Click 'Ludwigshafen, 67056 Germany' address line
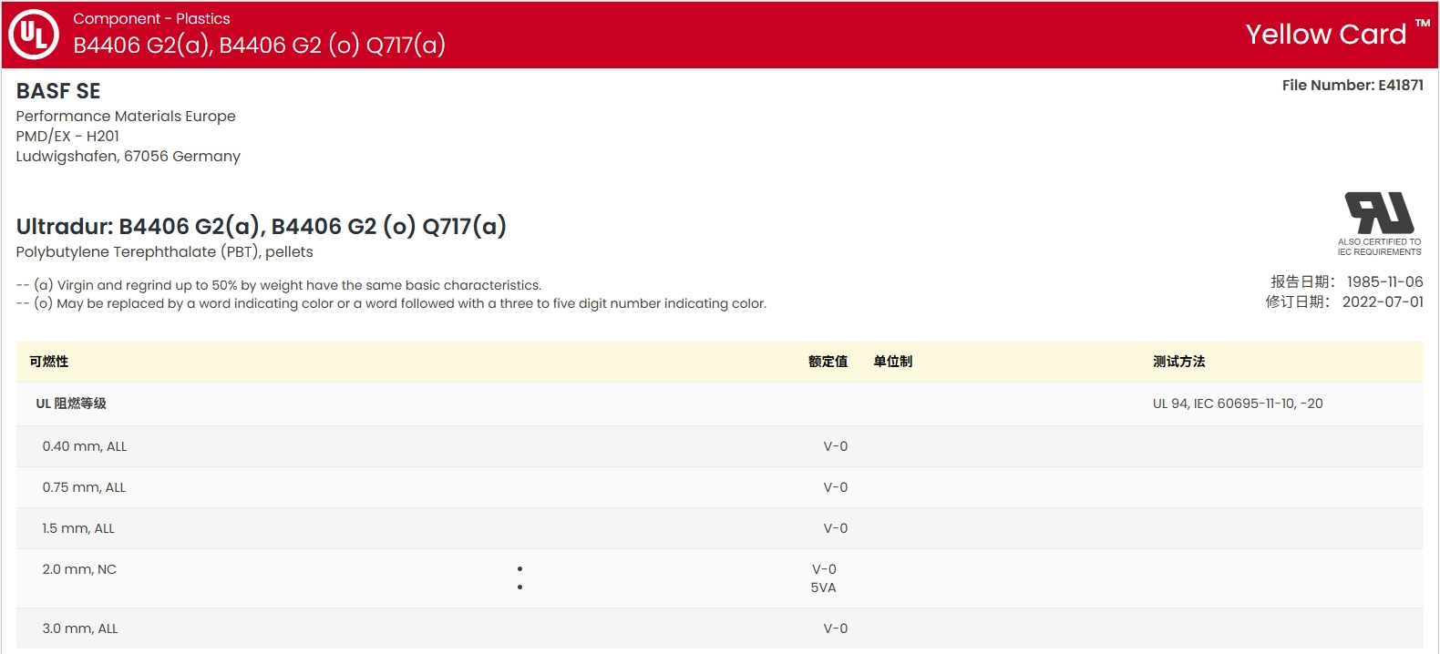The image size is (1440, 654). click(129, 156)
